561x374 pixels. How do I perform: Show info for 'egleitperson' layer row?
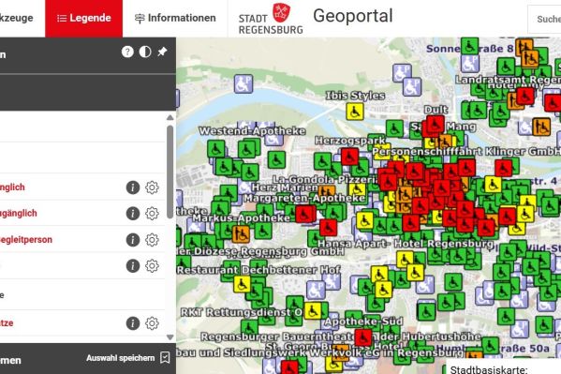click(133, 240)
